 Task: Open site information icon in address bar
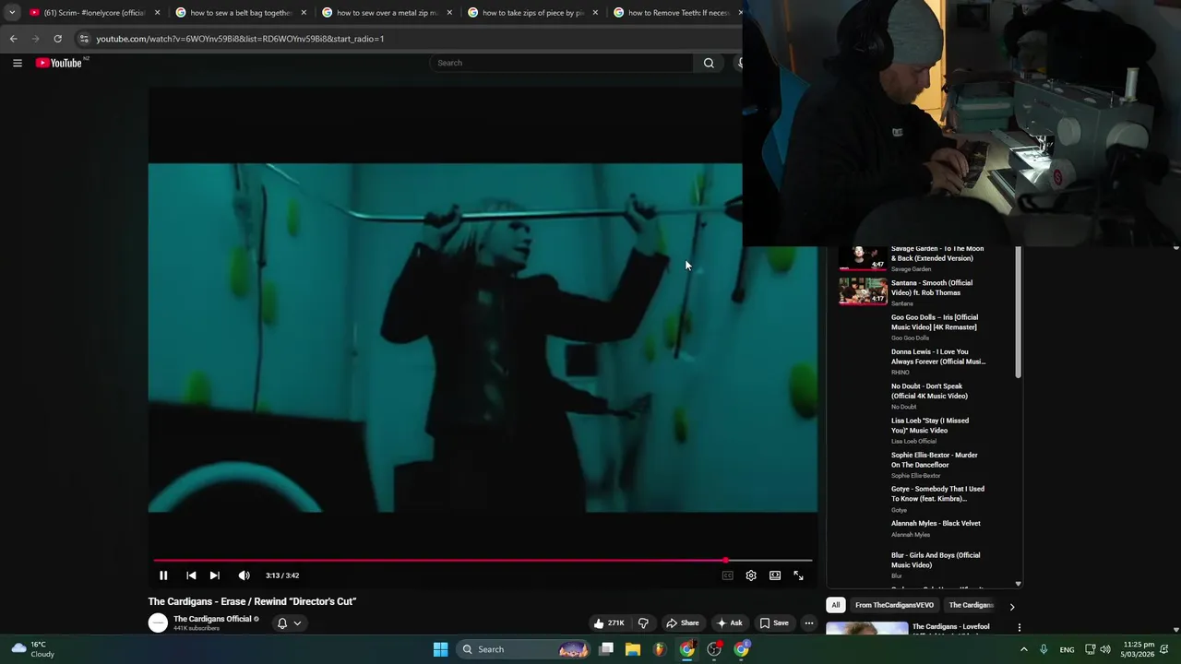point(84,39)
